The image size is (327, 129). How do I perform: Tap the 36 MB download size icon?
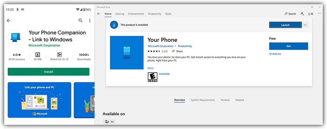tap(38, 55)
